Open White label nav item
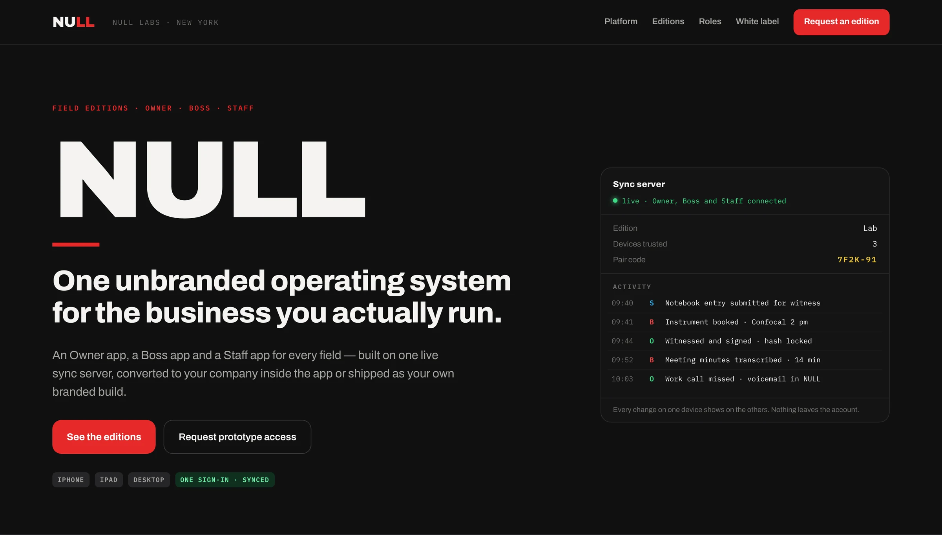 [757, 22]
